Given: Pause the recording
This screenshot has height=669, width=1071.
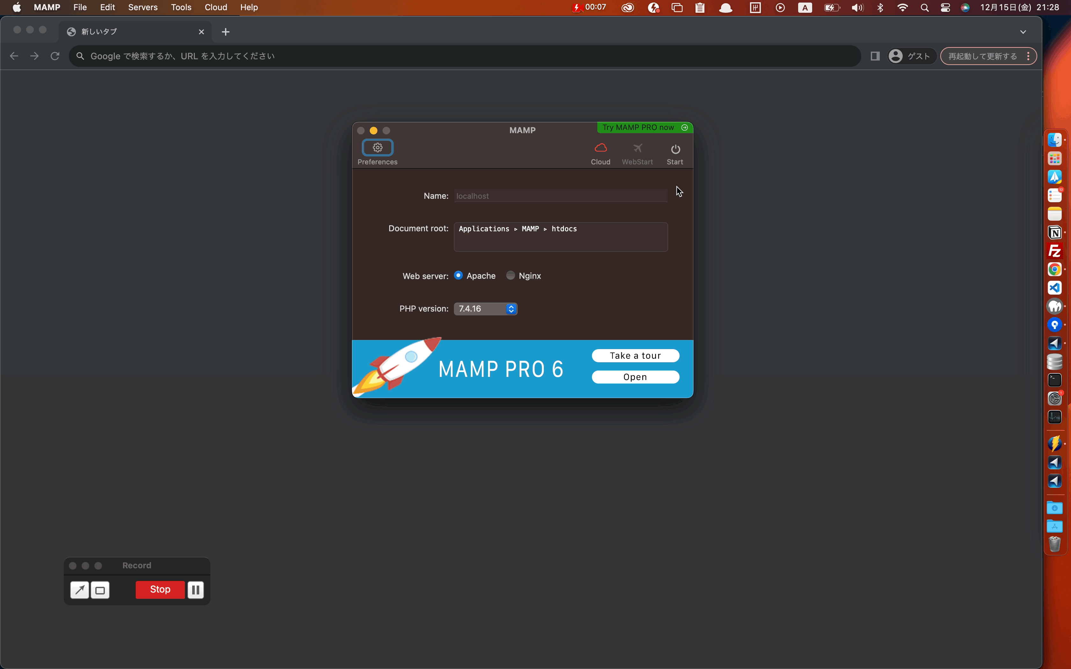Looking at the screenshot, I should pyautogui.click(x=196, y=590).
